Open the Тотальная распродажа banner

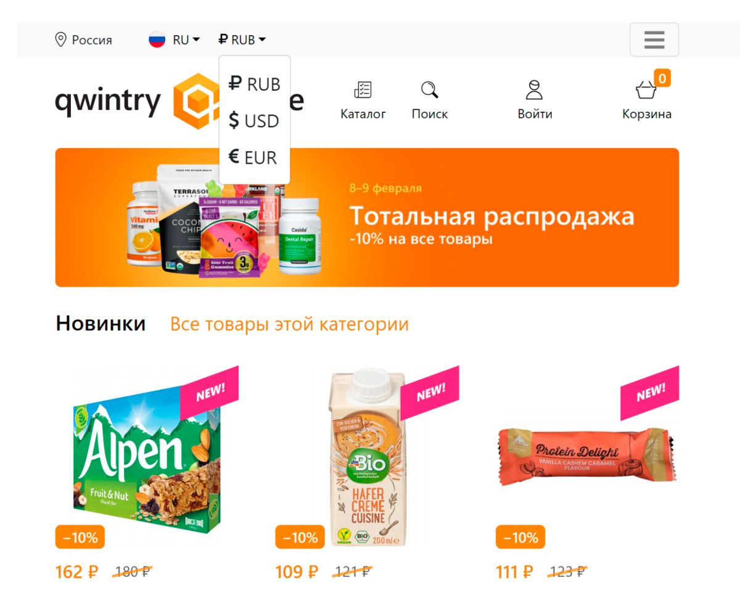click(x=367, y=218)
